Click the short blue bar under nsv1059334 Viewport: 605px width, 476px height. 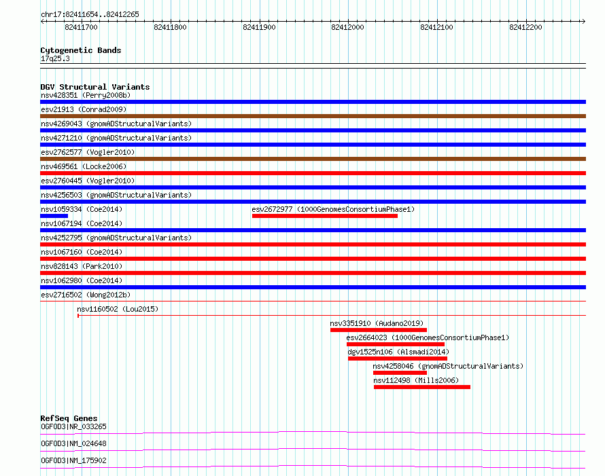pos(54,216)
